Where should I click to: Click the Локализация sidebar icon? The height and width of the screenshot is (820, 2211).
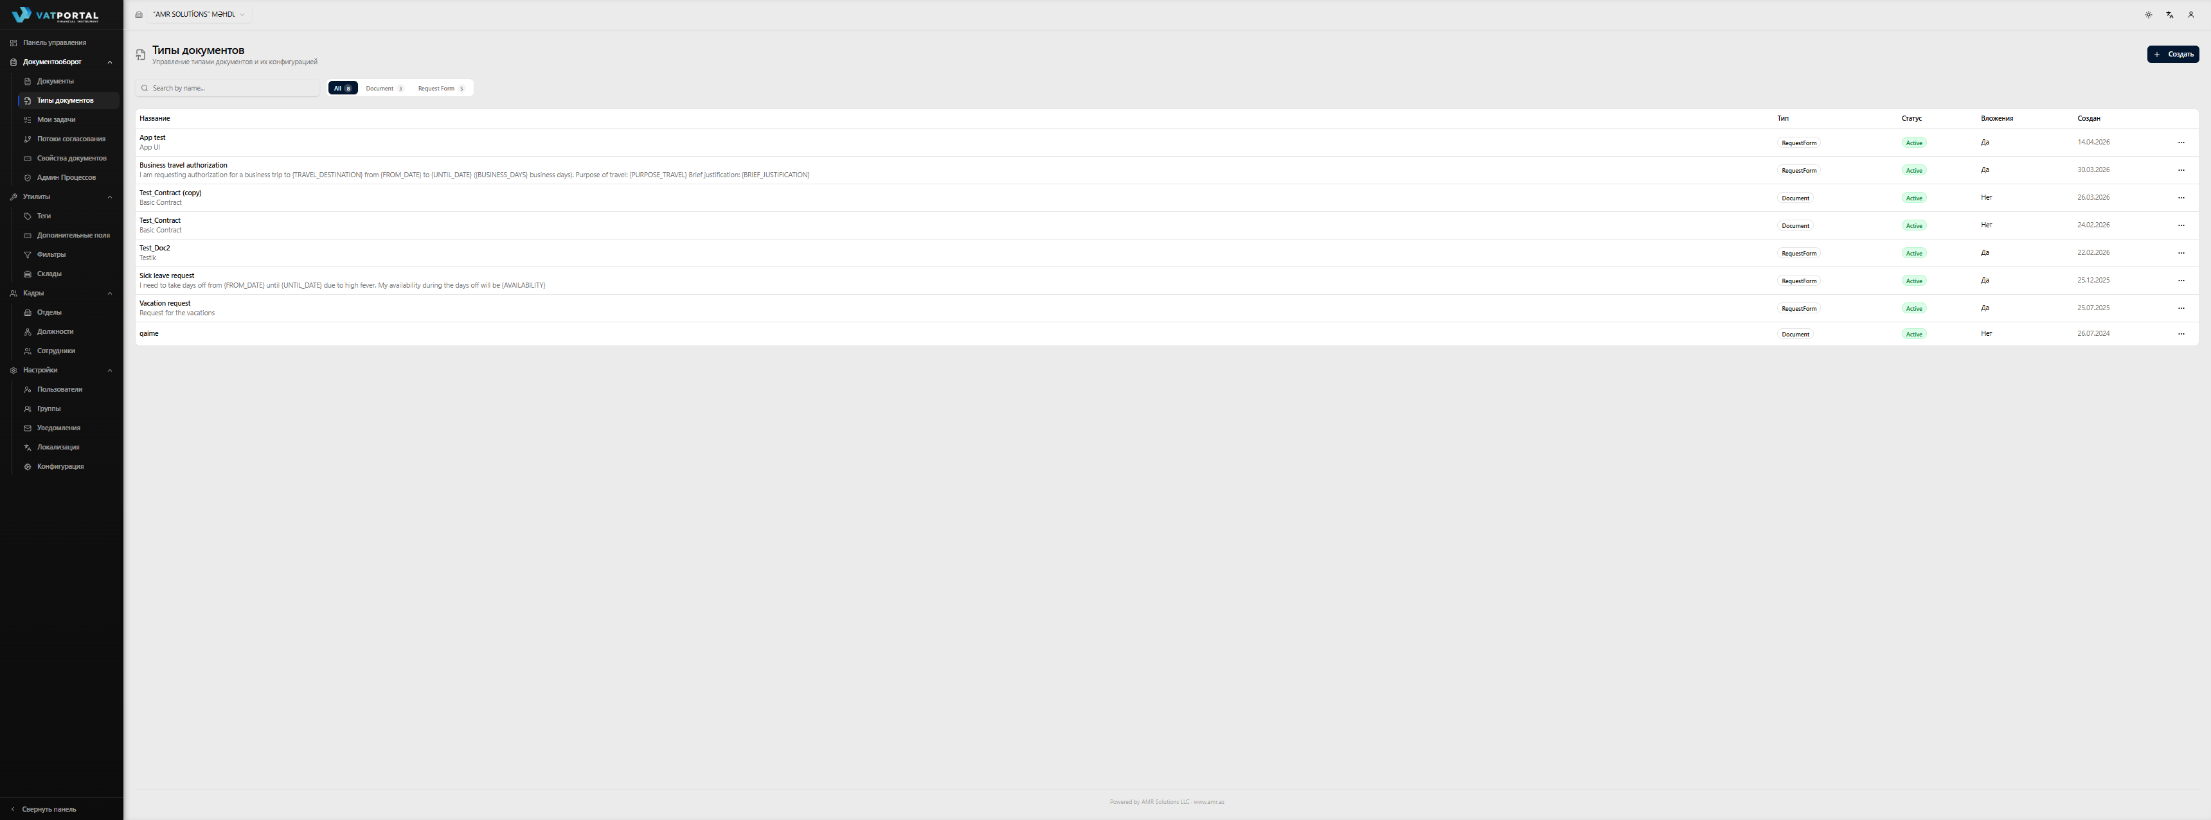point(28,448)
